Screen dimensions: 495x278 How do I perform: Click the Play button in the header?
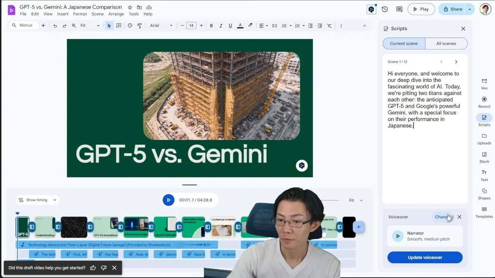click(421, 9)
